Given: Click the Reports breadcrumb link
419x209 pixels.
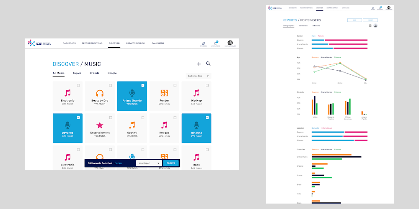Looking at the screenshot, I should [x=290, y=20].
